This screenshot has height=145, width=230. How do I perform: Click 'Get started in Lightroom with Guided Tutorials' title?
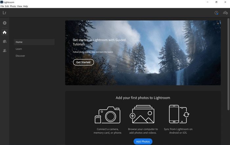pyautogui.click(x=99, y=42)
